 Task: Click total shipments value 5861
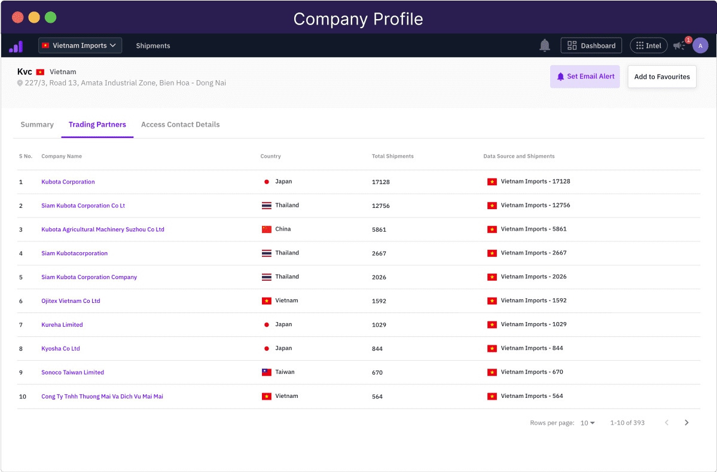(379, 230)
